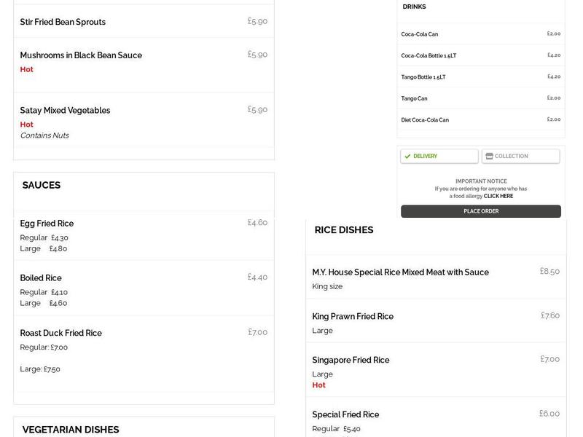
Task: Click the green Delivery checkmark icon
Action: point(408,157)
